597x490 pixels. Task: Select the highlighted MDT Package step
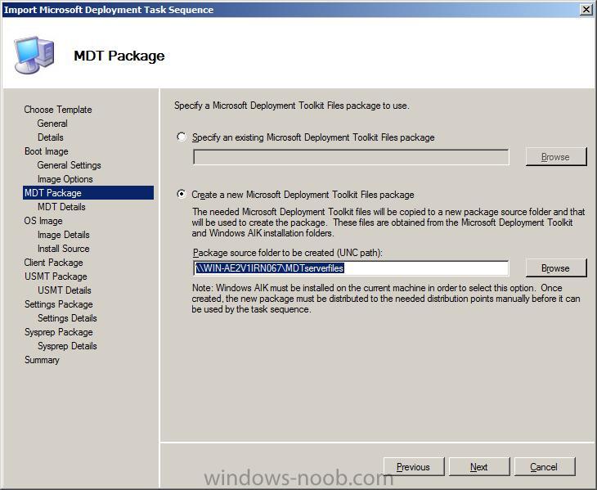coord(88,193)
